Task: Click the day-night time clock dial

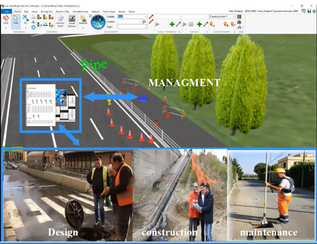Action: click(x=98, y=22)
